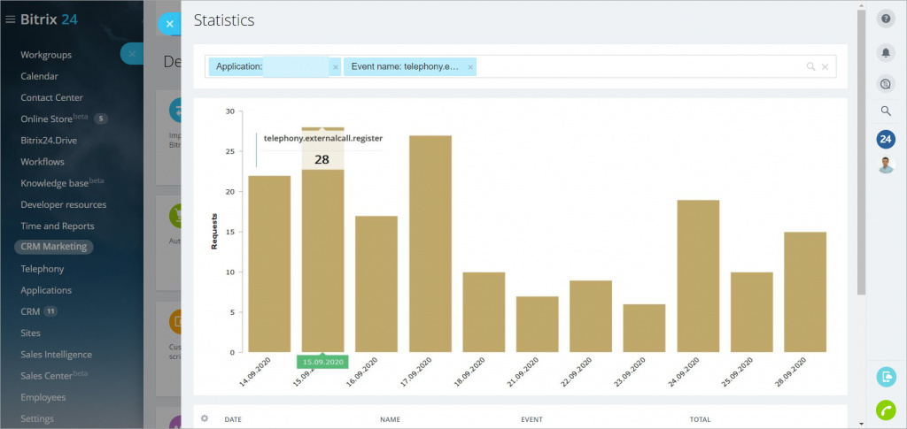Click the telephony.externalcall.register tooltip text
The height and width of the screenshot is (429, 907).
click(x=323, y=139)
